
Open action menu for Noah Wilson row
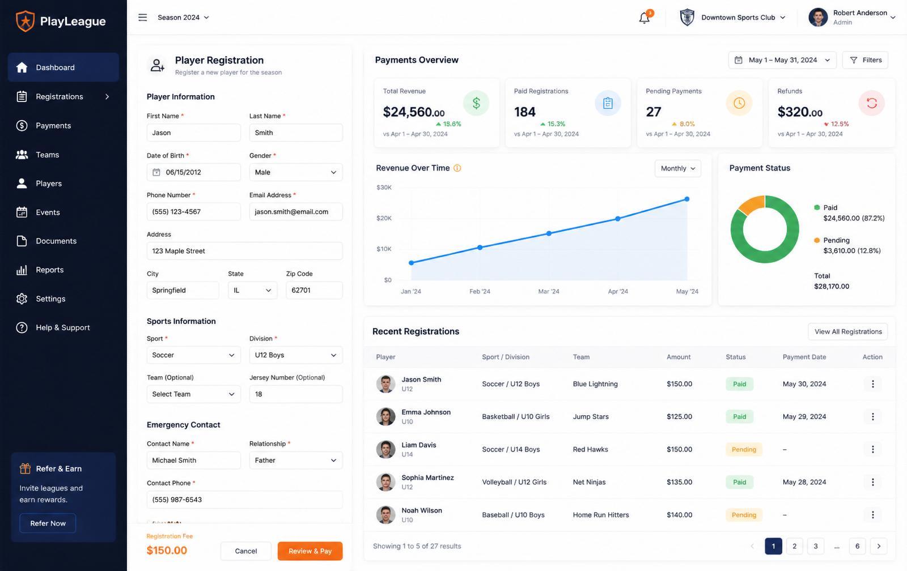tap(872, 515)
